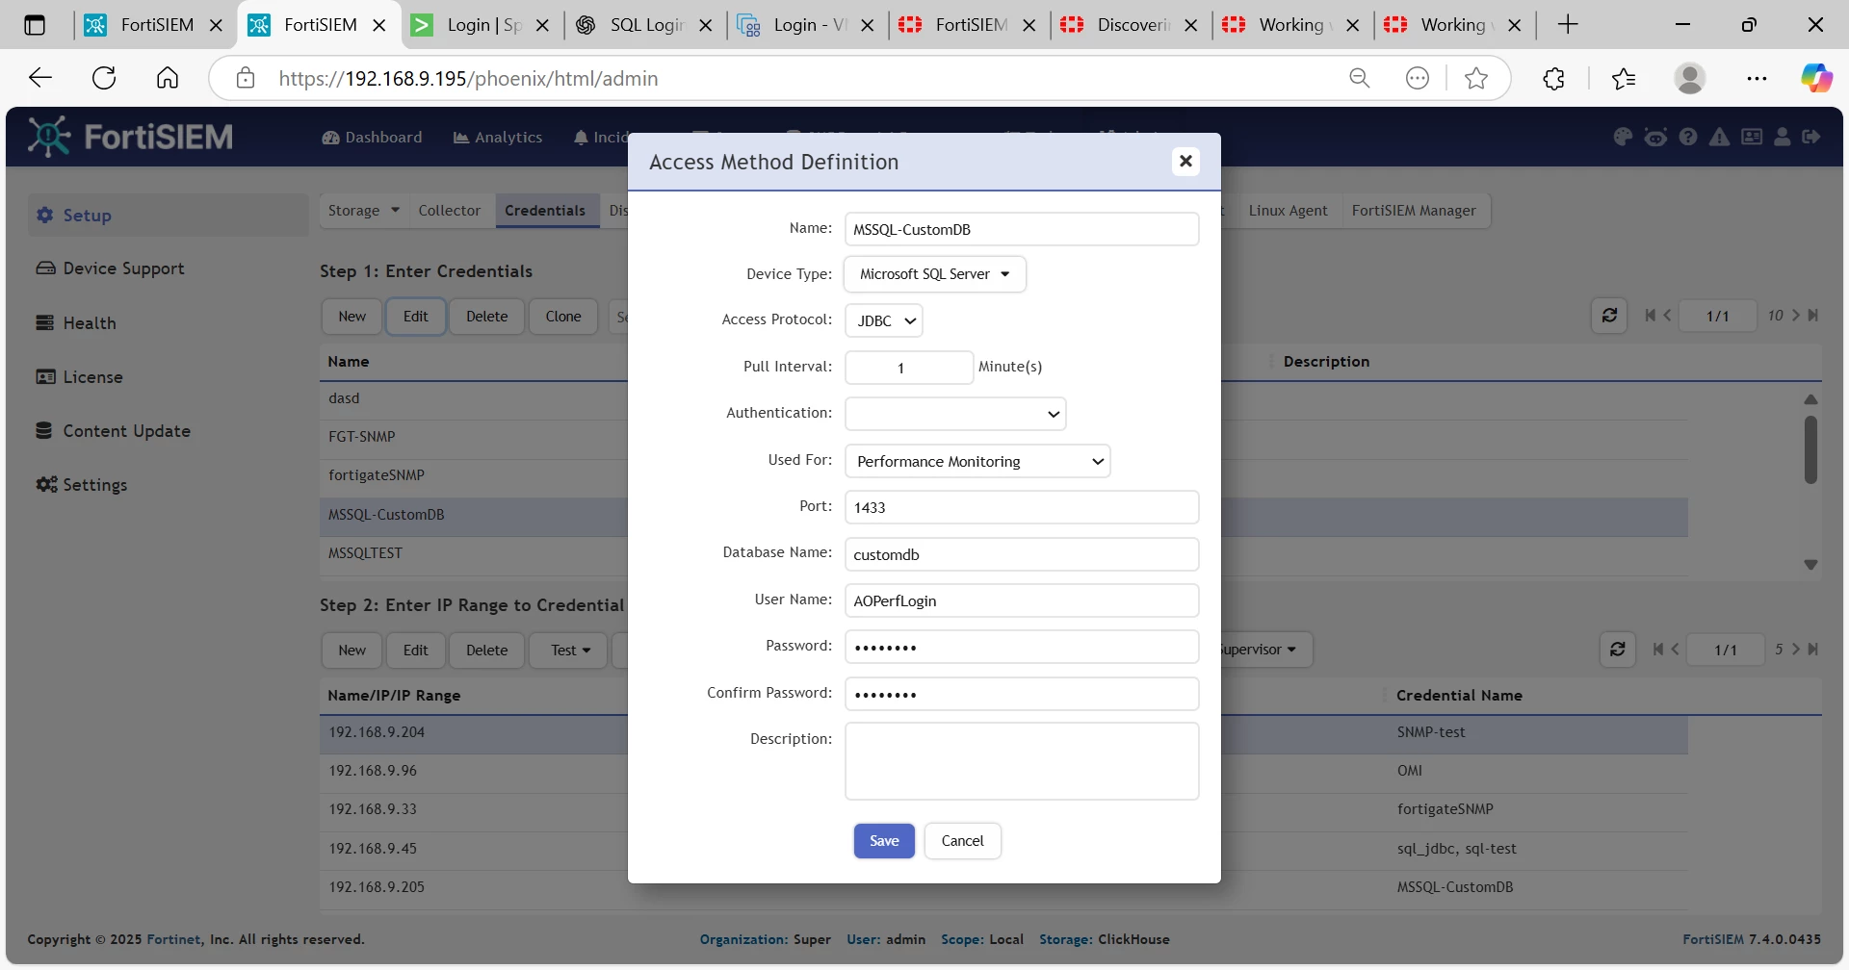Go to previous page of credentials table
1849x970 pixels.
click(1667, 316)
